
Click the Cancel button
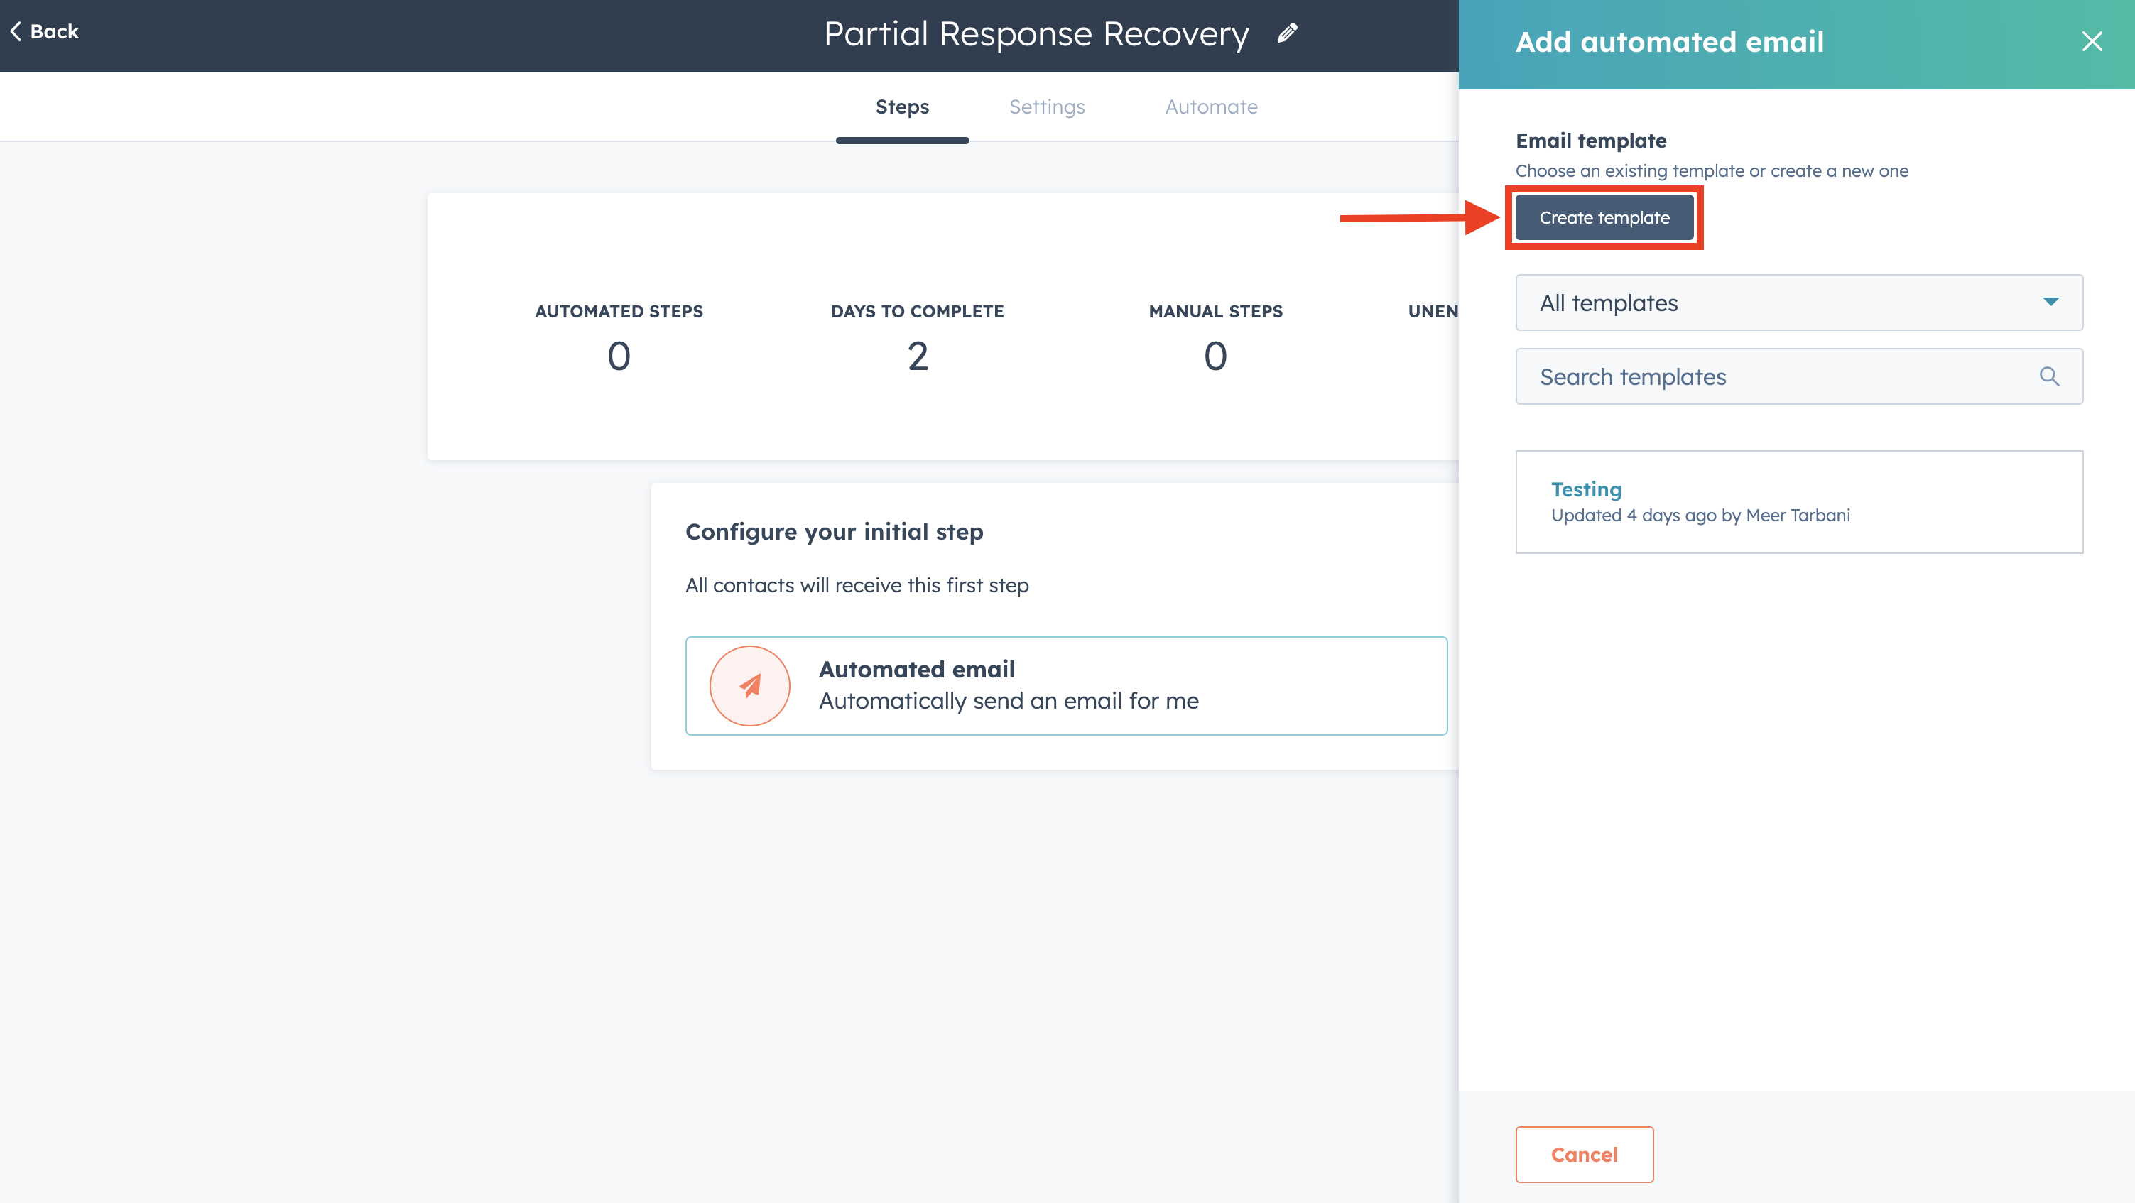(1584, 1154)
